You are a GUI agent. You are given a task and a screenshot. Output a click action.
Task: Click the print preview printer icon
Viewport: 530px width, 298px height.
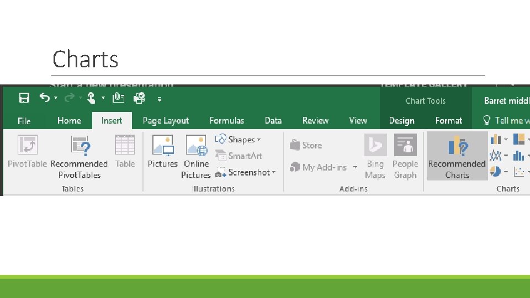139,98
